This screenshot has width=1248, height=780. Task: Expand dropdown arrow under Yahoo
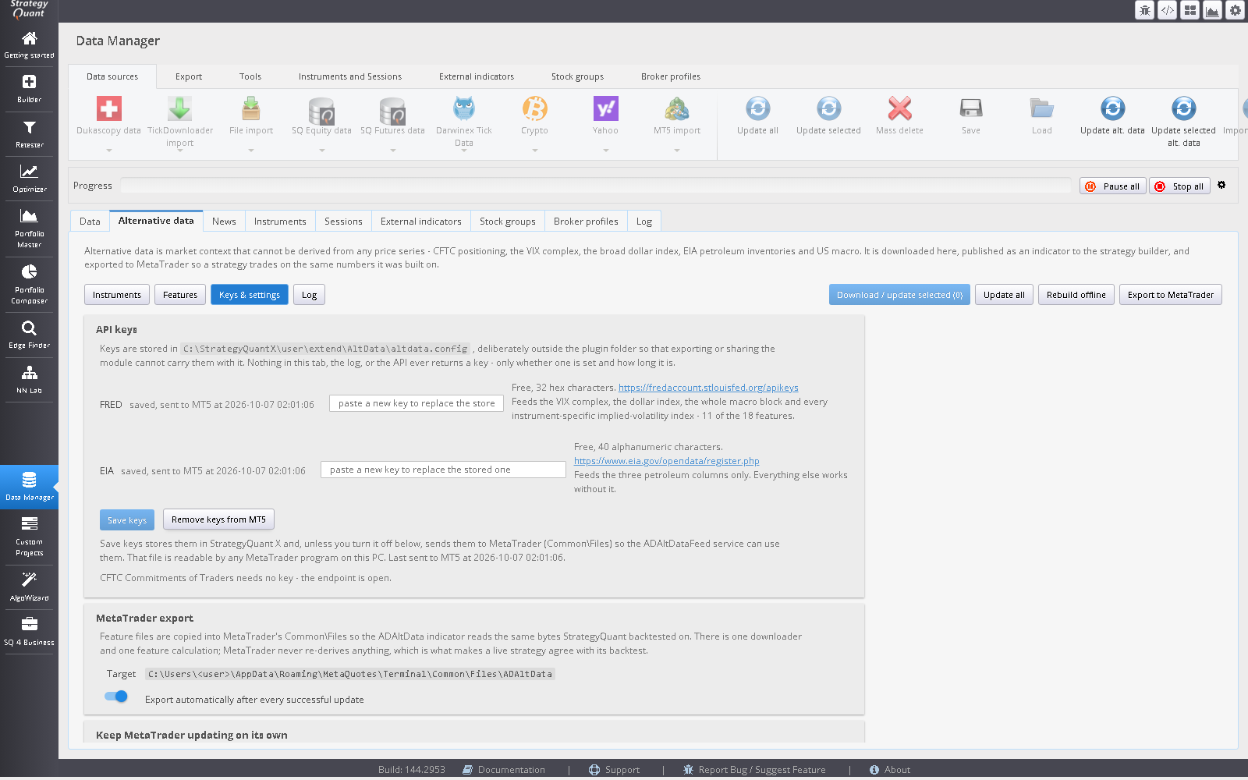[x=606, y=151]
